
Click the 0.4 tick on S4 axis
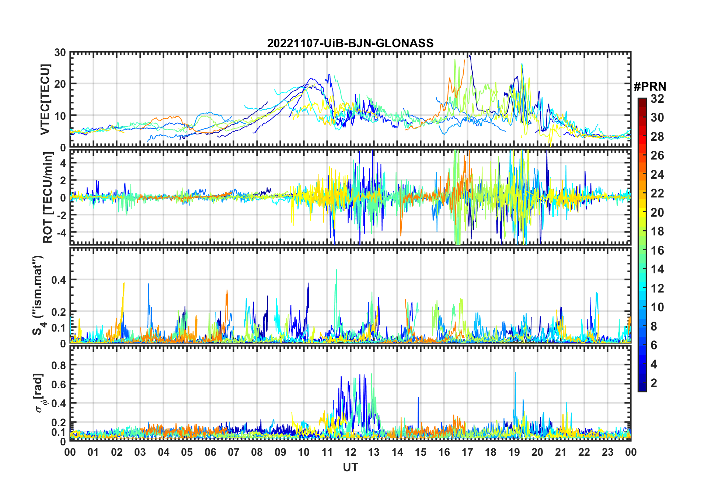tap(59, 280)
